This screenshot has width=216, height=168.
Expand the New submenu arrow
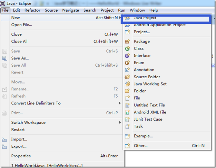tap(120, 18)
